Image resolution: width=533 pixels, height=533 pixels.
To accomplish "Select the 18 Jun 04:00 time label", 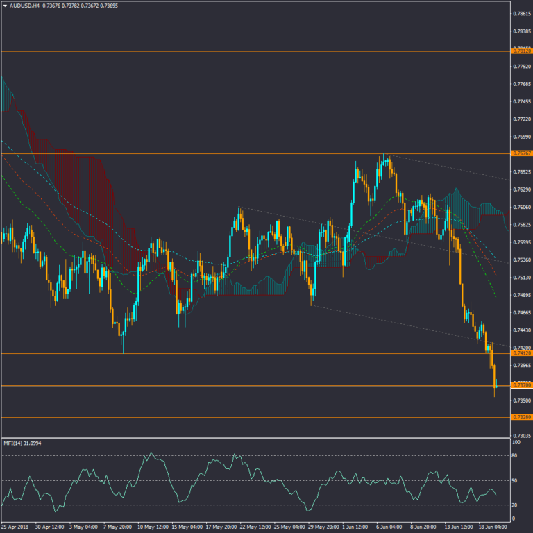I will click(493, 527).
